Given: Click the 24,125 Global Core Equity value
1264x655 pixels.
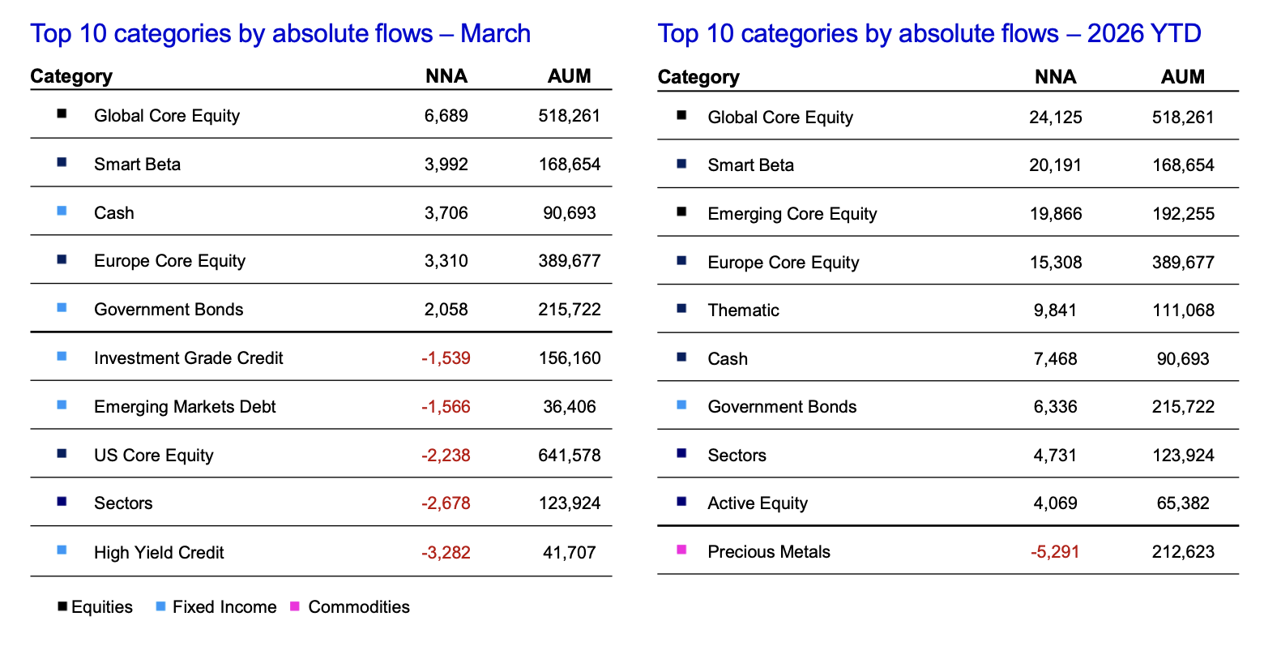Looking at the screenshot, I should (1056, 118).
